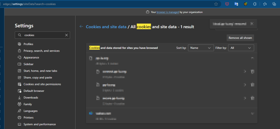Click the favorites star in address bar
The height and width of the screenshot is (129, 280).
pyautogui.click(x=216, y=4)
